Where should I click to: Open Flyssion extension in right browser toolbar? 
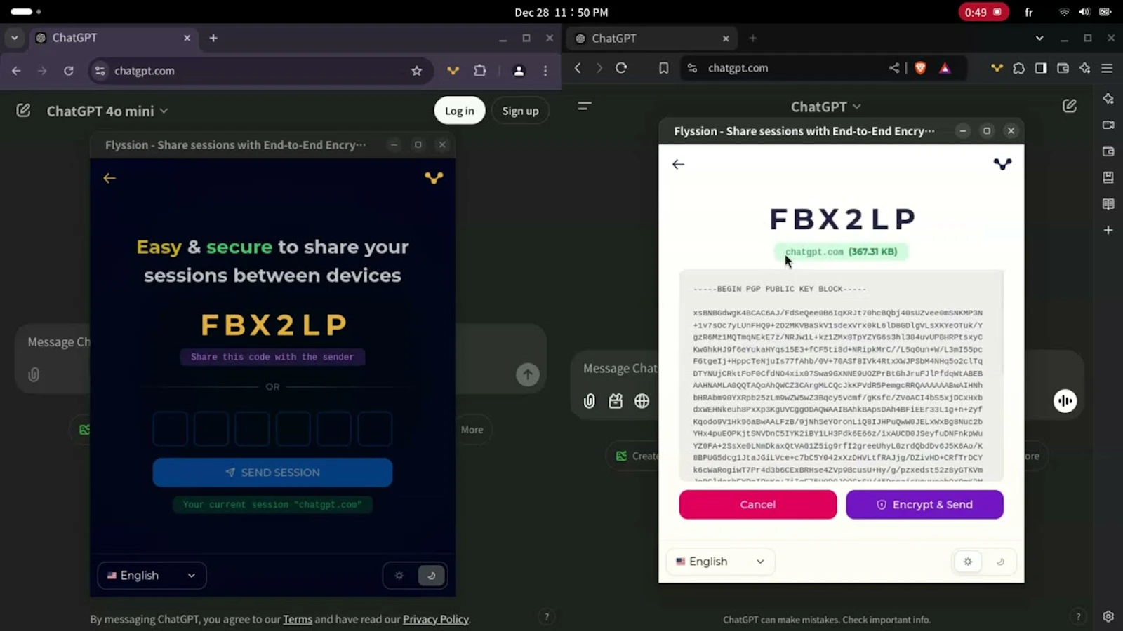pos(997,68)
